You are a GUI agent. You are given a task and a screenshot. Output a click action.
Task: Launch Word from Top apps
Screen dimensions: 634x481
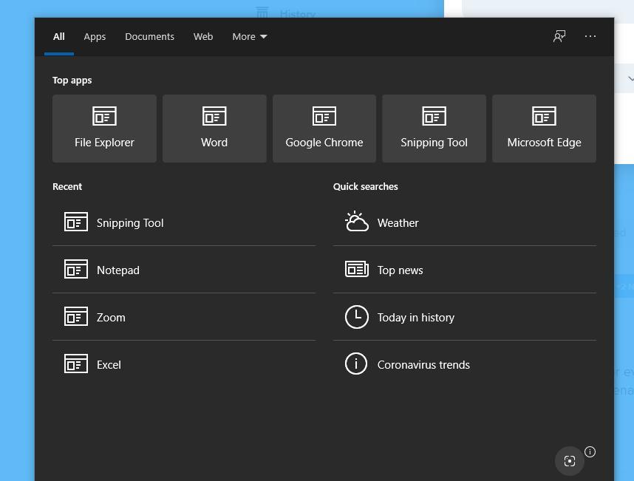(214, 128)
